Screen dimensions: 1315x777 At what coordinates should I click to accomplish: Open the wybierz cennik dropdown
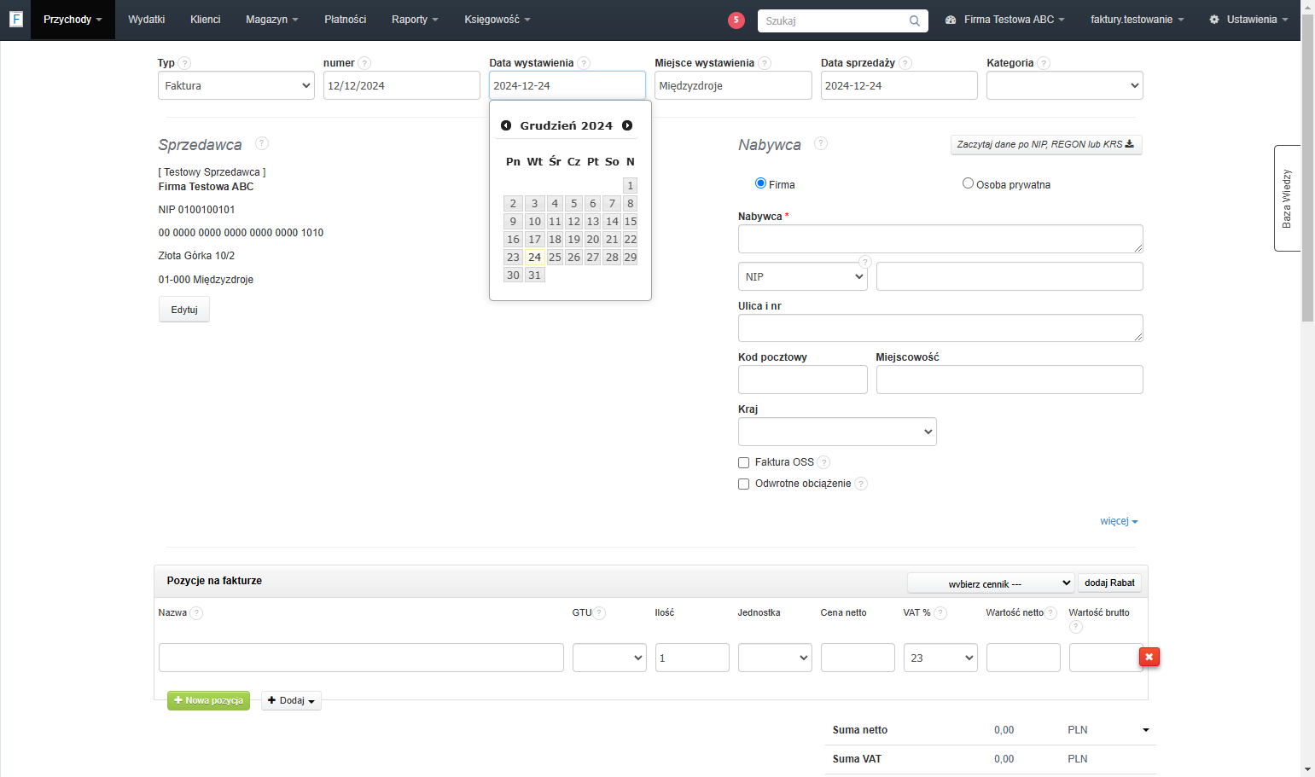[x=991, y=583]
